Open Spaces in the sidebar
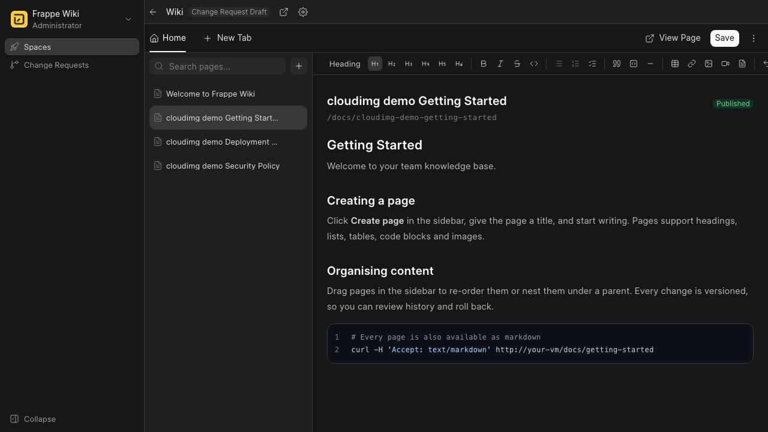 (72, 47)
